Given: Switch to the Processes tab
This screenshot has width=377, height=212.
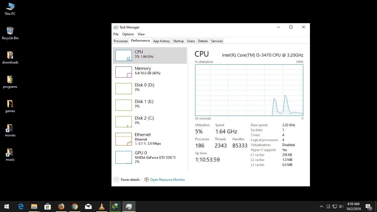Looking at the screenshot, I should 121,41.
